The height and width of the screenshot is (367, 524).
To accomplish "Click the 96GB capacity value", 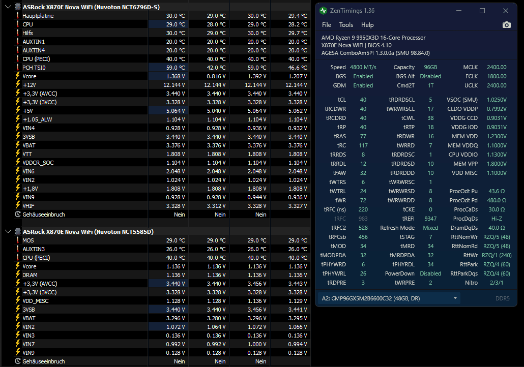I will coord(430,67).
